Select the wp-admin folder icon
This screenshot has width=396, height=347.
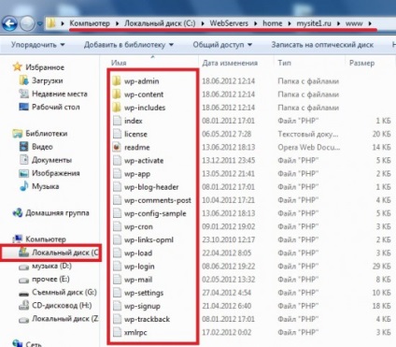tap(117, 81)
